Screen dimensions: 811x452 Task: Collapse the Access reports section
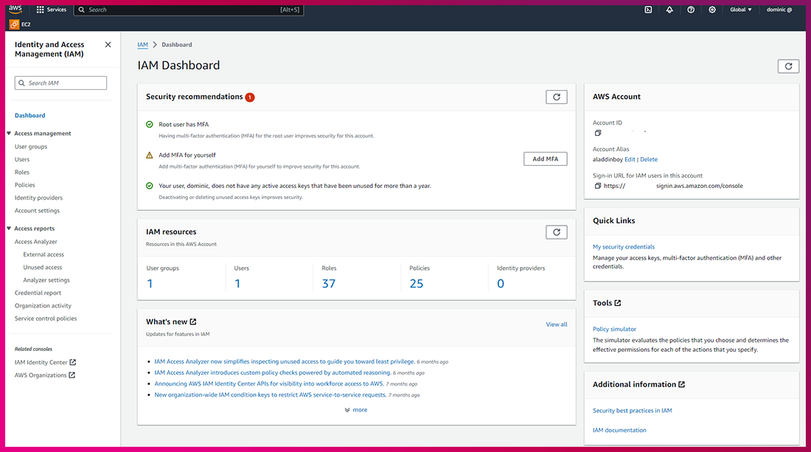(8, 229)
